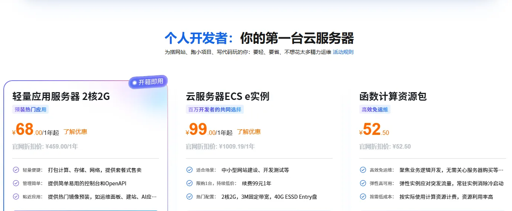The height and width of the screenshot is (211, 512).
Task: Select the 函数计算资源包 title
Action: click(x=393, y=96)
